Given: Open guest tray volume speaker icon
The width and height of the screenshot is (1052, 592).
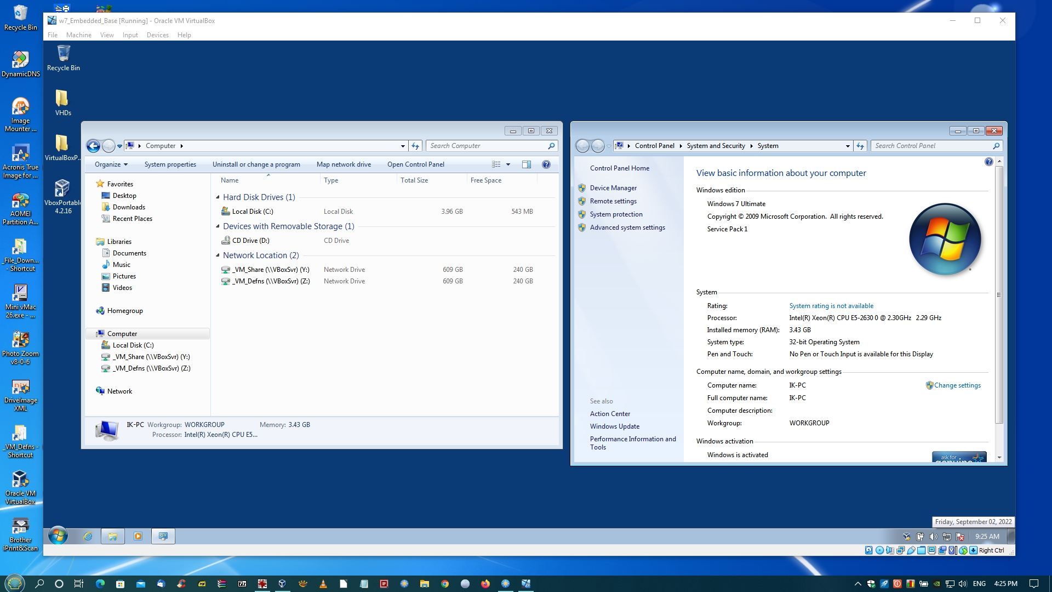Looking at the screenshot, I should pyautogui.click(x=933, y=537).
